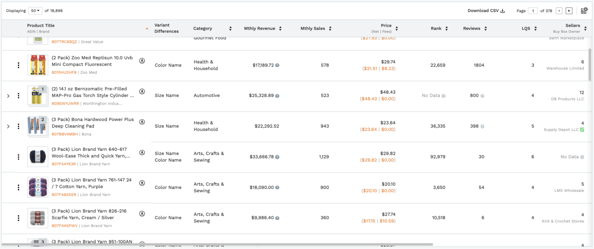Click help icon beside 398 reviews

pos(482,126)
